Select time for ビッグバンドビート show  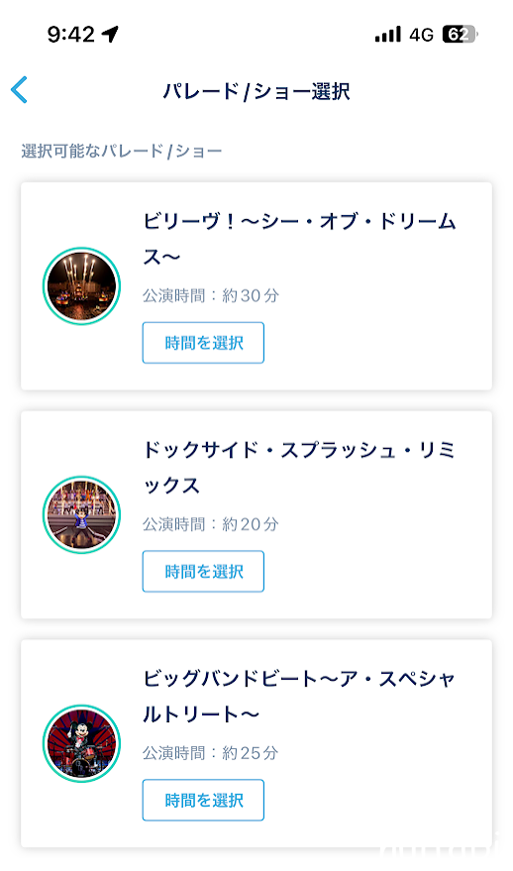pyautogui.click(x=203, y=800)
